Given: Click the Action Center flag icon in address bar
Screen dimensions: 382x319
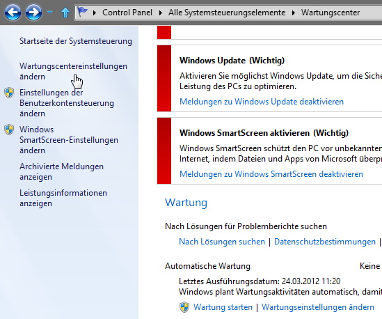Looking at the screenshot, I should (82, 12).
